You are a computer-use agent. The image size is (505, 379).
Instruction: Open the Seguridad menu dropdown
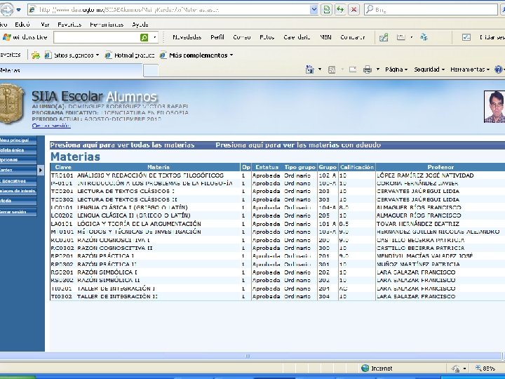(x=429, y=69)
